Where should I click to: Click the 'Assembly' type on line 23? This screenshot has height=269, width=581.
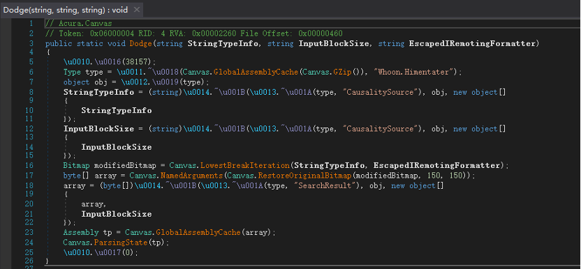click(81, 232)
